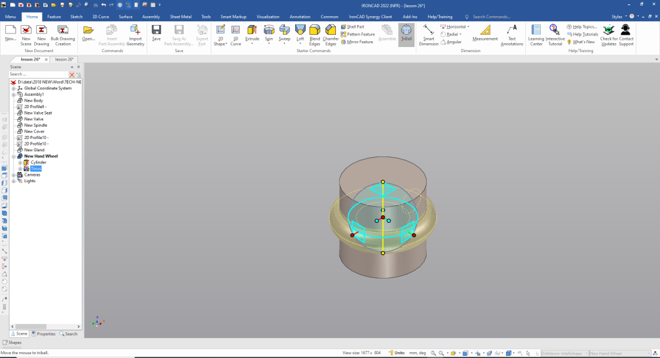Open the Smart Dimension tool
The width and height of the screenshot is (660, 358).
428,30
